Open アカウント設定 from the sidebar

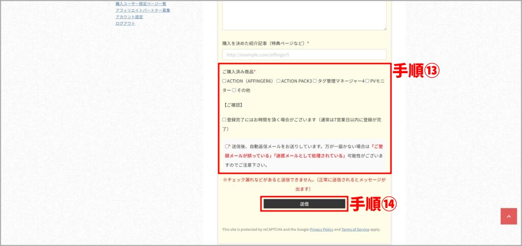129,17
